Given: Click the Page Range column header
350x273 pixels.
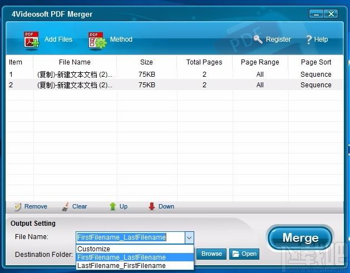Looking at the screenshot, I should [x=260, y=62].
